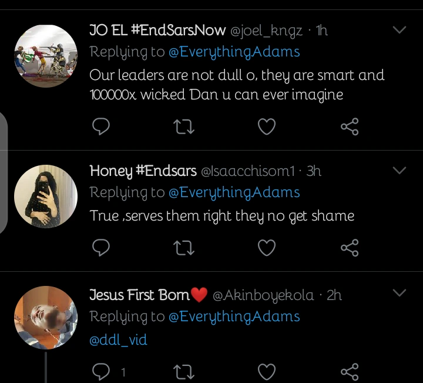423x383 pixels.
Task: Share Jesus First Born's tweet
Action: pyautogui.click(x=350, y=371)
